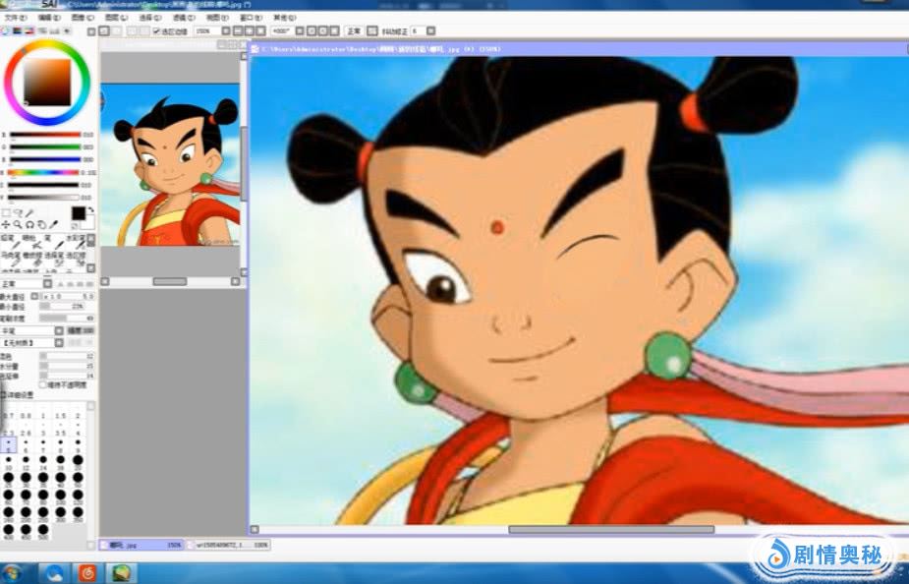Click the black foreground color swatch
The width and height of the screenshot is (909, 584).
[78, 213]
